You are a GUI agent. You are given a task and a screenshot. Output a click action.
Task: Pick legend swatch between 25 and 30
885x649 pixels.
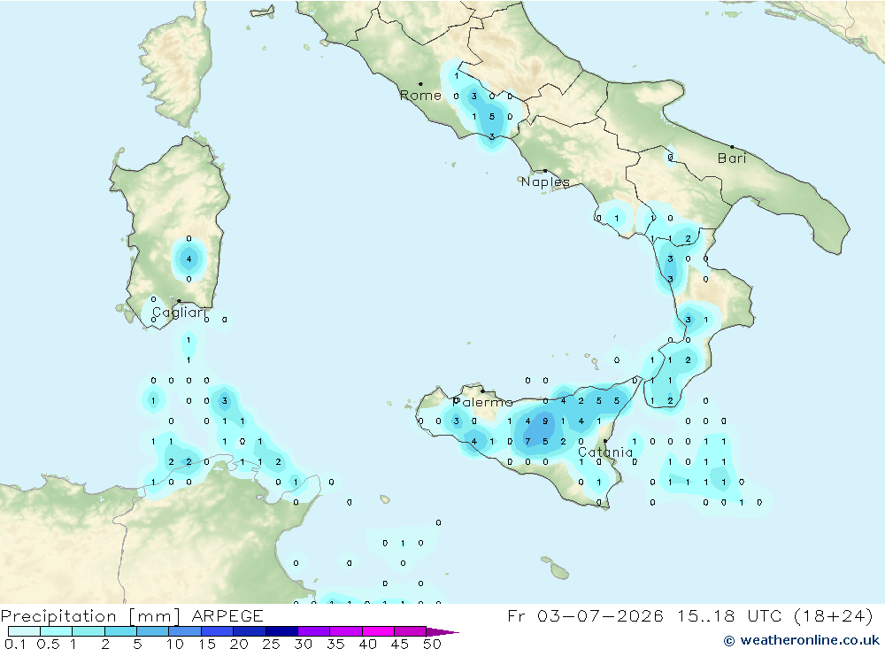(x=281, y=631)
